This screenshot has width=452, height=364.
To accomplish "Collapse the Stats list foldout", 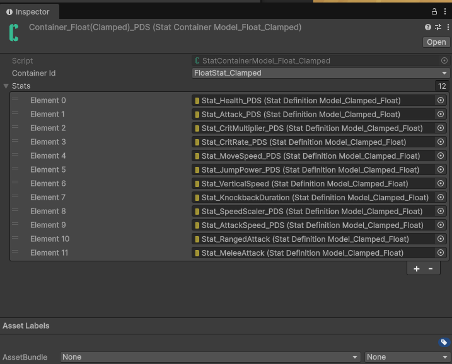I will 6,86.
